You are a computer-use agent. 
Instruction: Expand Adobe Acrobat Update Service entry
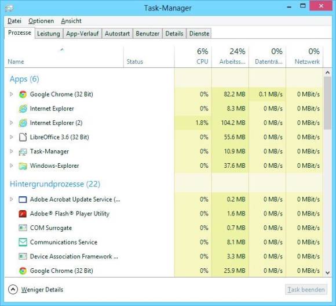click(12, 199)
